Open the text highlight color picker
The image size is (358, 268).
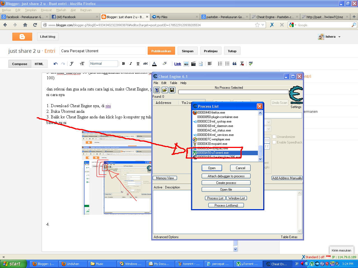tap(164, 64)
